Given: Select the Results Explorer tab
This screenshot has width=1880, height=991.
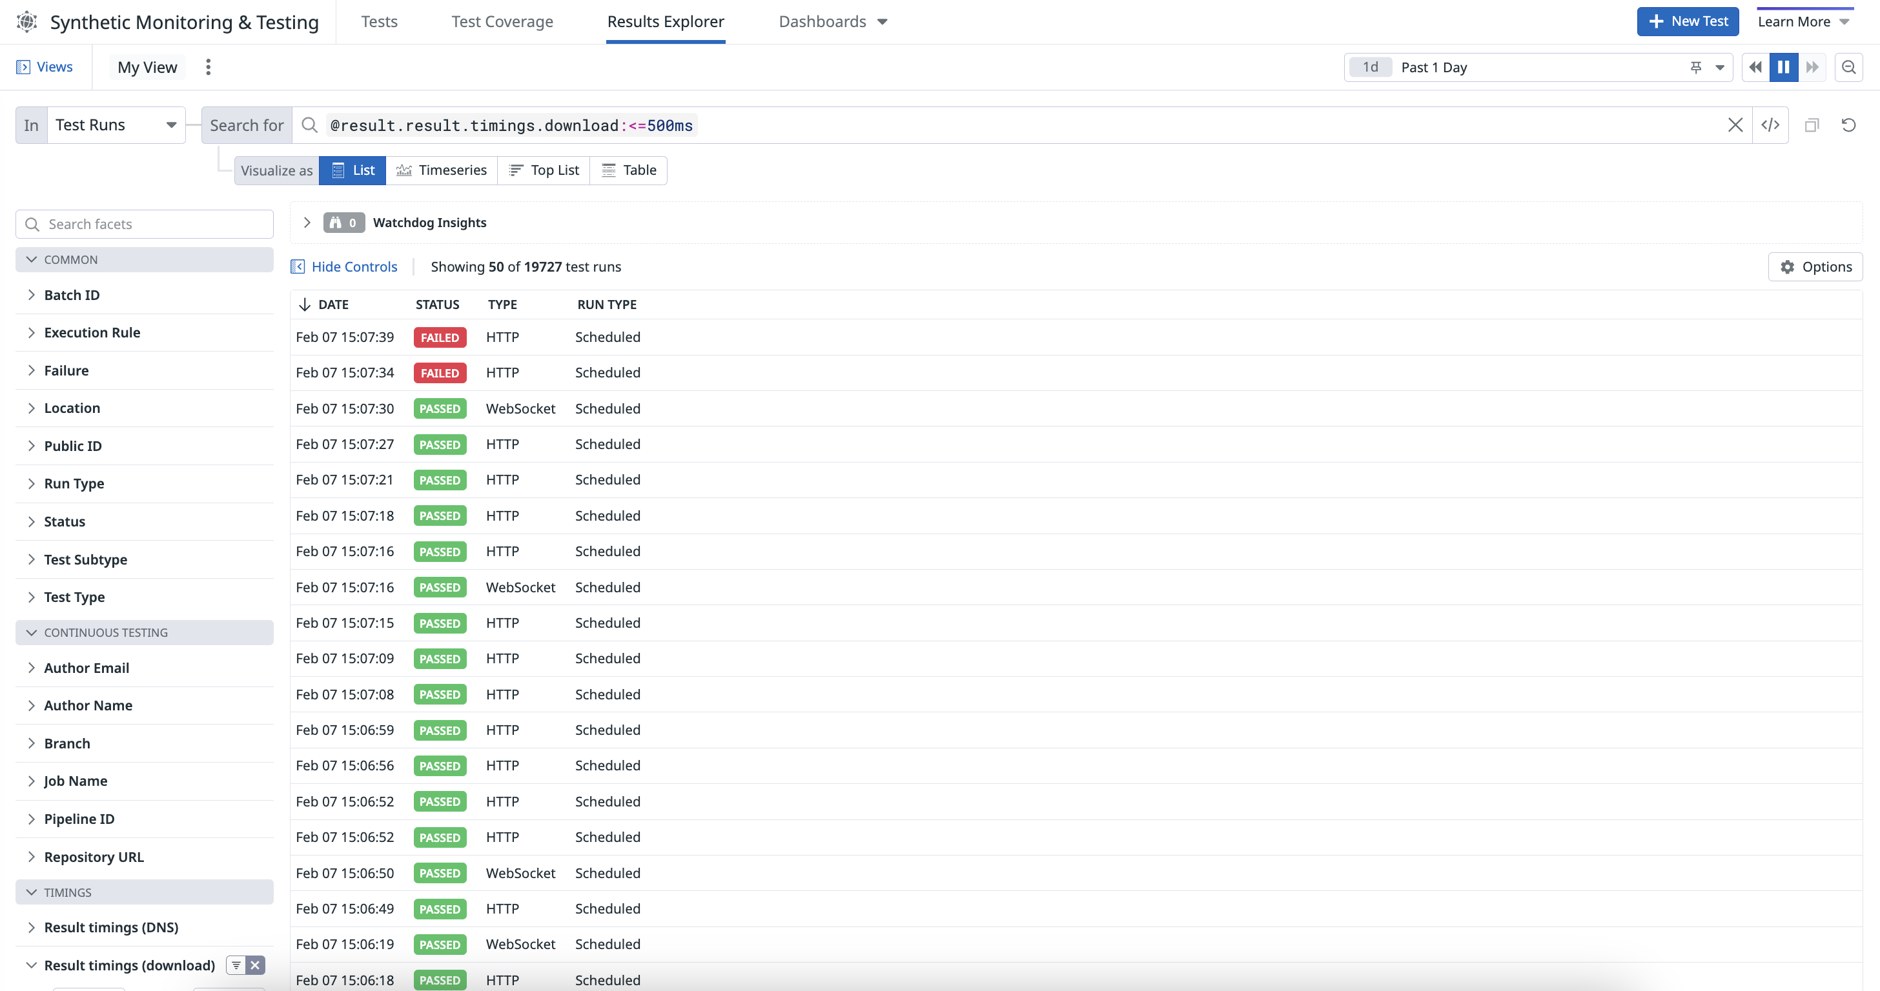Looking at the screenshot, I should pos(666,22).
